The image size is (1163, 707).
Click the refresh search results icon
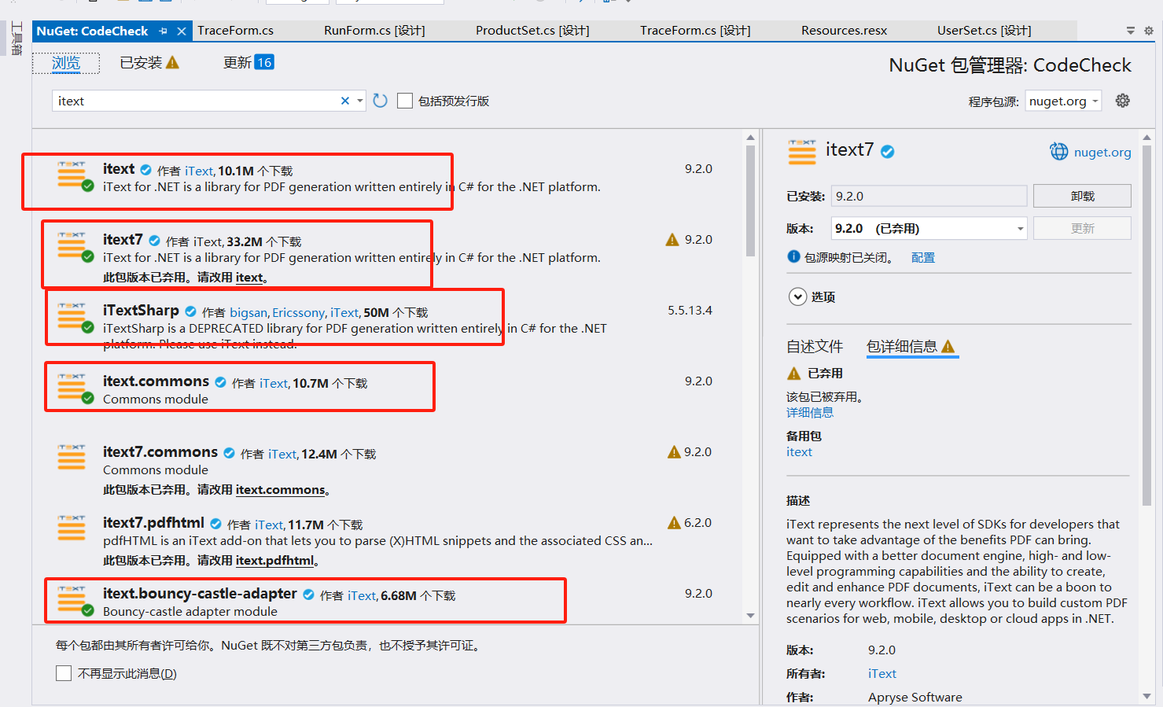pyautogui.click(x=380, y=100)
